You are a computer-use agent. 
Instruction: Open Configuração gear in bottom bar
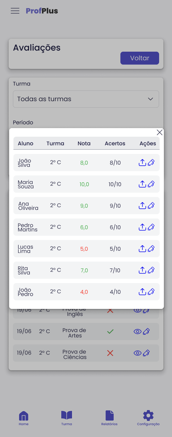coord(148,418)
